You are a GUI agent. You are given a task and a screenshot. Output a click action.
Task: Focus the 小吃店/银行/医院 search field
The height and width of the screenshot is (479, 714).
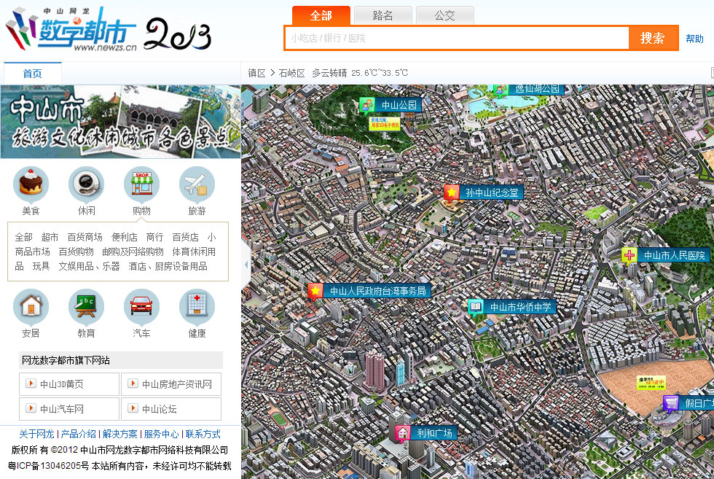457,38
